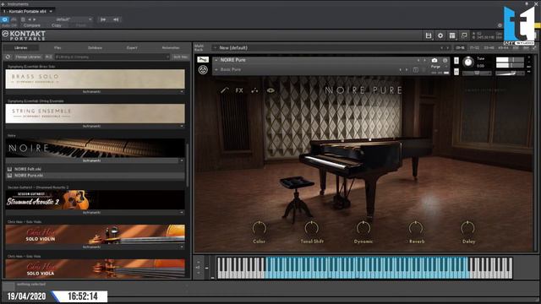Switch to the Automation tab
The width and height of the screenshot is (541, 304).
[x=171, y=47]
